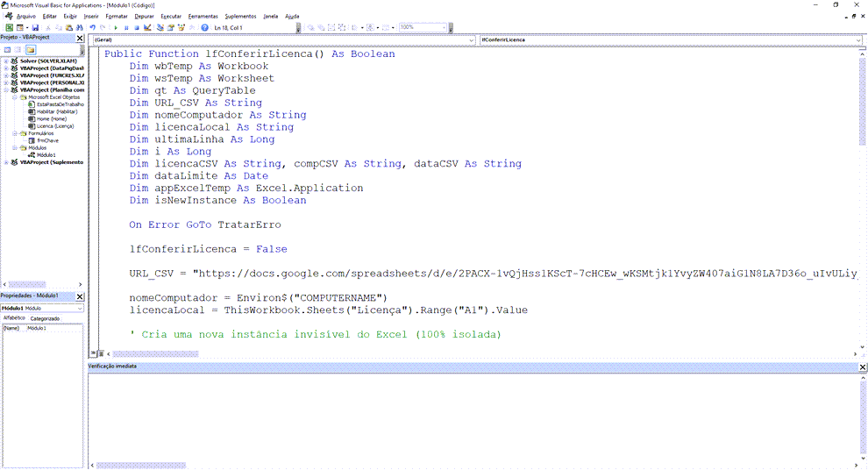Click the Undo arrow icon
The height and width of the screenshot is (470, 868).
click(x=92, y=28)
